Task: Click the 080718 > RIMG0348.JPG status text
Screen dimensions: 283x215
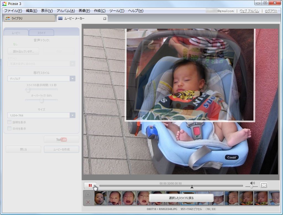Action: point(162,209)
